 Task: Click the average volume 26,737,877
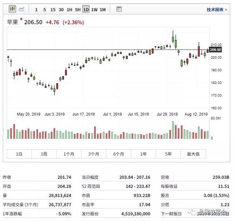coord(60,205)
